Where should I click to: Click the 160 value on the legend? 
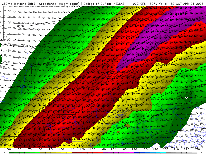(124, 149)
